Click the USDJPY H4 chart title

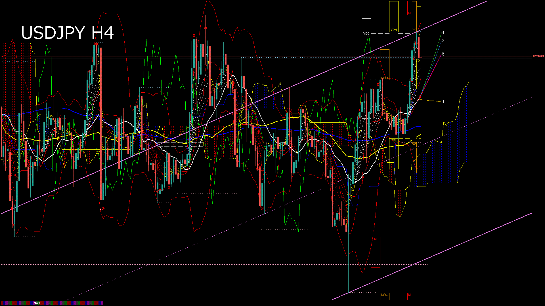[68, 33]
